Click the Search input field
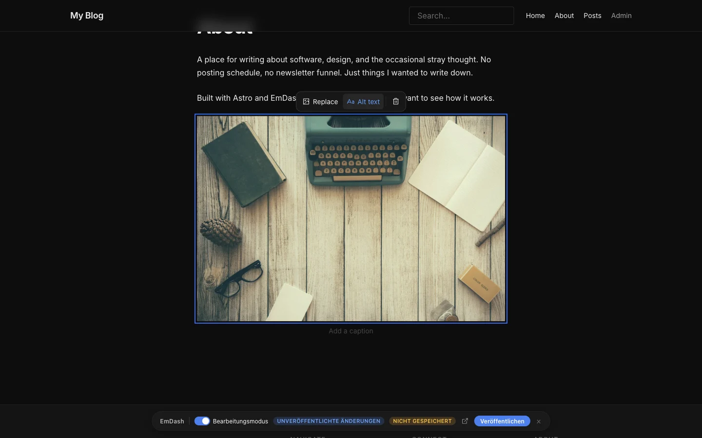Image resolution: width=702 pixels, height=438 pixels. pos(461,16)
